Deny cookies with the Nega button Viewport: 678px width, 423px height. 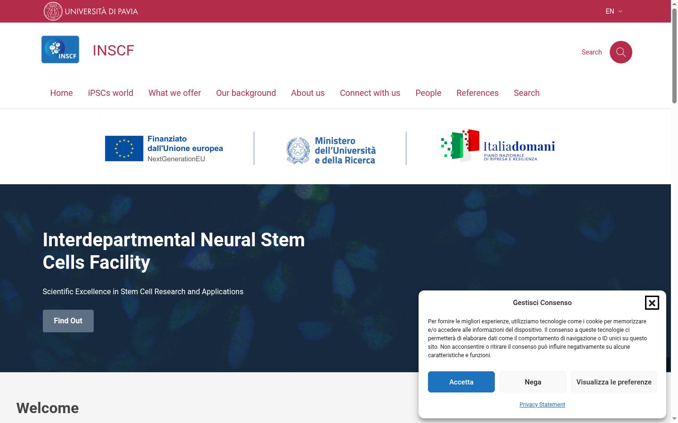click(x=533, y=382)
